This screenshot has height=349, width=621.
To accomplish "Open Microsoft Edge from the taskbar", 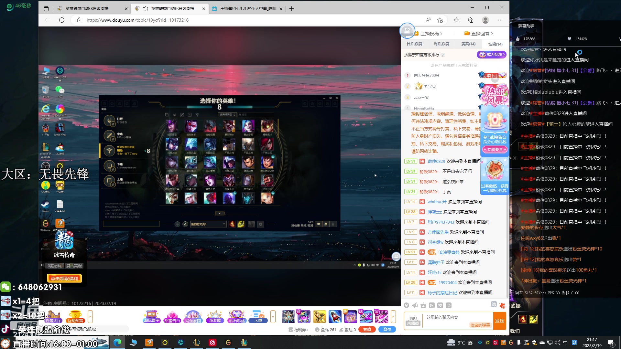I will (x=117, y=343).
